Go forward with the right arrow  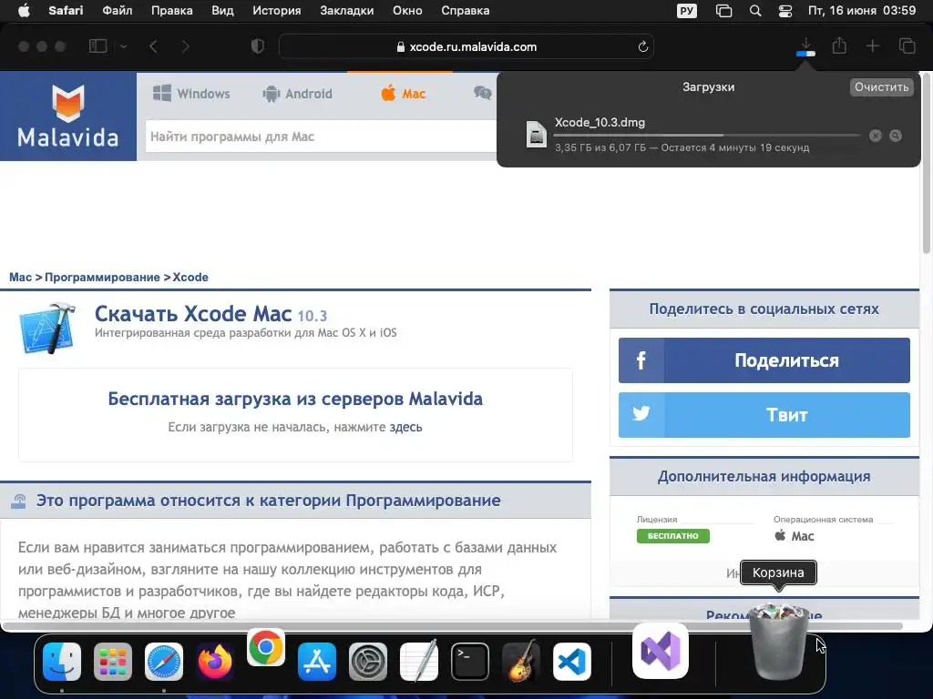tap(186, 46)
